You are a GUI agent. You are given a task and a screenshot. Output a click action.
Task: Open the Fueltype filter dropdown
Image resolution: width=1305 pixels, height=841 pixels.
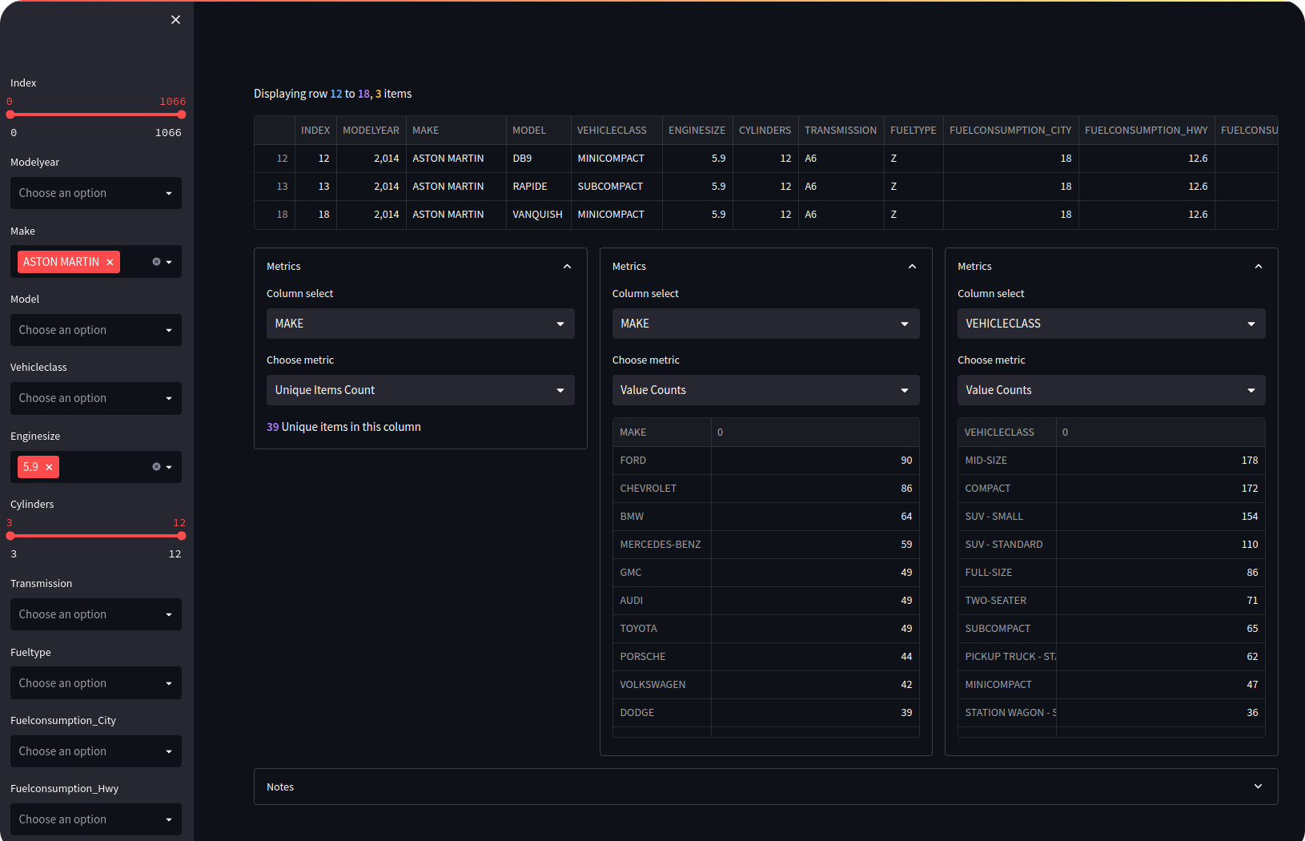click(x=95, y=683)
